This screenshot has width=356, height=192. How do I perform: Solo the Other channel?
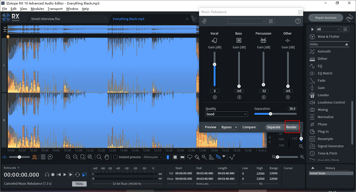(288, 97)
